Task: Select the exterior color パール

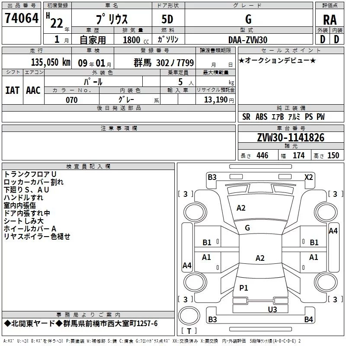Action: tap(93, 82)
